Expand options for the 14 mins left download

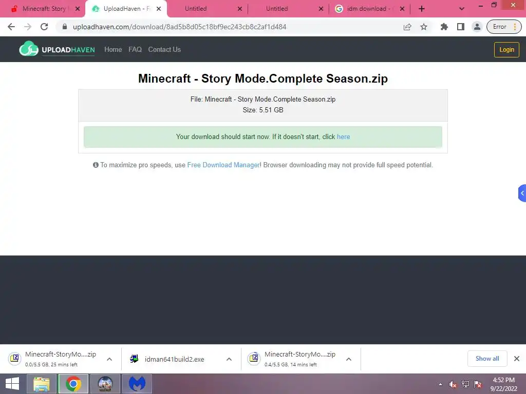[x=349, y=359]
